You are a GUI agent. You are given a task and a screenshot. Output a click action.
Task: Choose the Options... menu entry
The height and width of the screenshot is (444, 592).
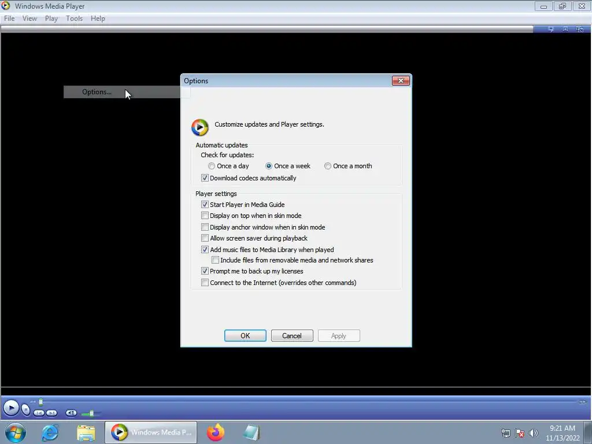click(121, 92)
